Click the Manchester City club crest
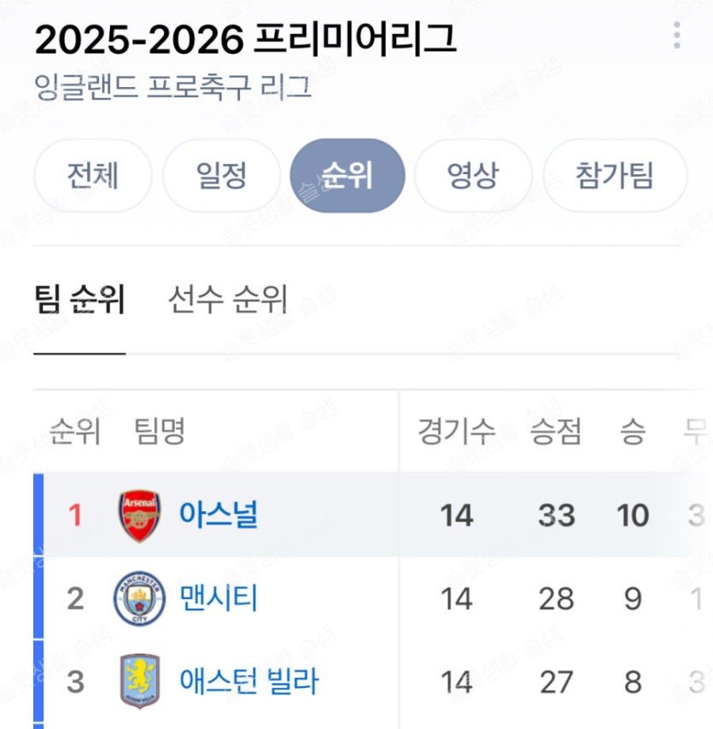Screen dimensions: 713x729 click(139, 599)
